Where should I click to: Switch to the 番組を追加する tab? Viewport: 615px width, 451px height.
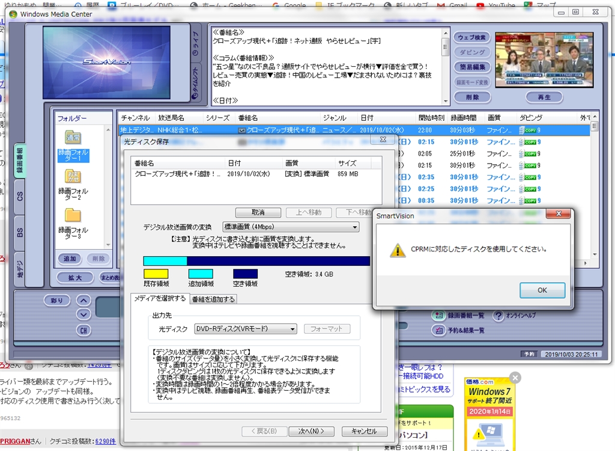[x=213, y=299]
